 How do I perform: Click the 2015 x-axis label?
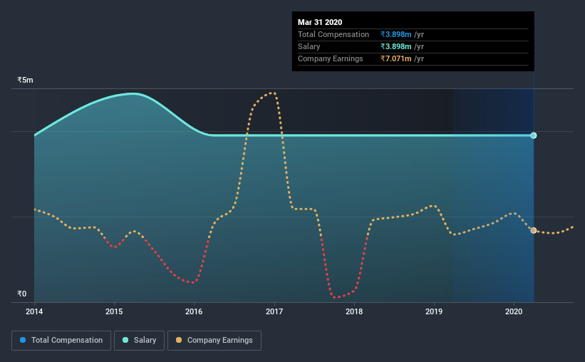(114, 311)
